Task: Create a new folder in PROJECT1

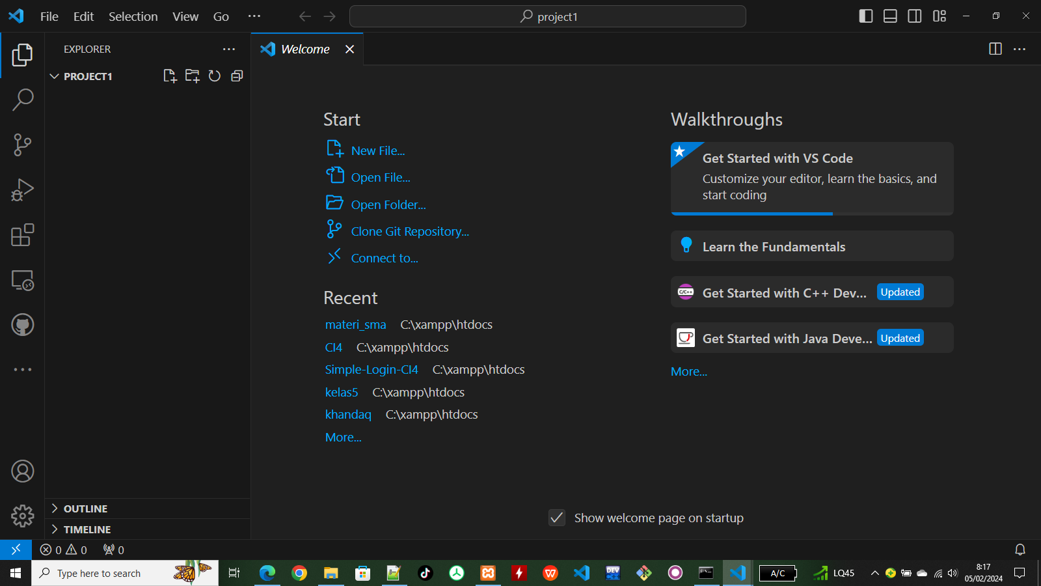Action: [x=192, y=76]
